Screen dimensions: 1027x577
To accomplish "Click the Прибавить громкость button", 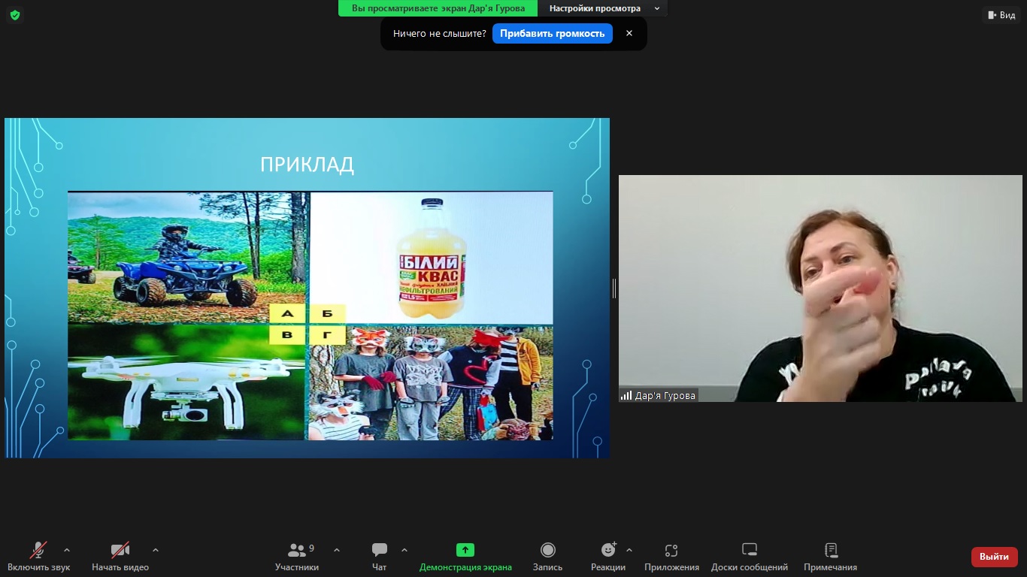I will coord(552,33).
